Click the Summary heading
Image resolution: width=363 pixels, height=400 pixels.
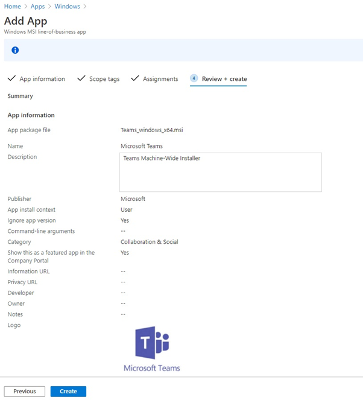20,96
